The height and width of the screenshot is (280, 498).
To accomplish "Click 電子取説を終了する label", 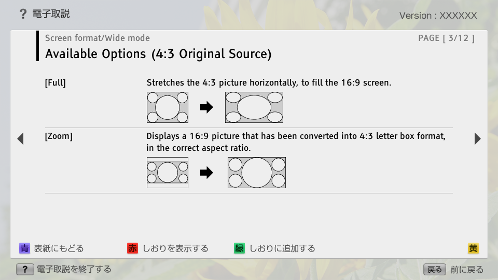I will tap(74, 269).
